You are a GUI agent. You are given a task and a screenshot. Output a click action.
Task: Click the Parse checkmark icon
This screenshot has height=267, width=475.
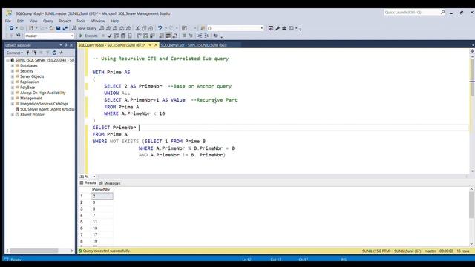[110, 36]
